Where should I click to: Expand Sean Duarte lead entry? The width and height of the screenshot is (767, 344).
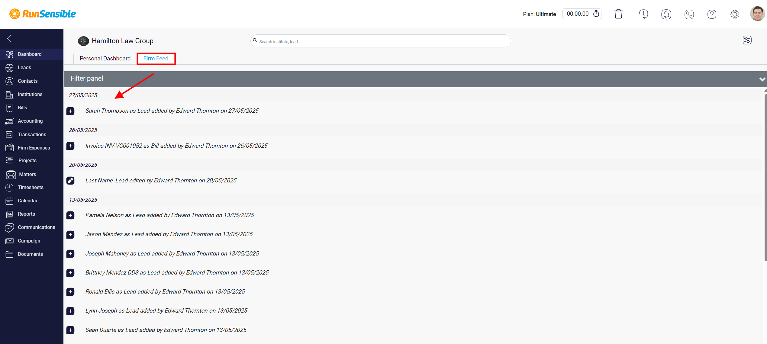70,330
